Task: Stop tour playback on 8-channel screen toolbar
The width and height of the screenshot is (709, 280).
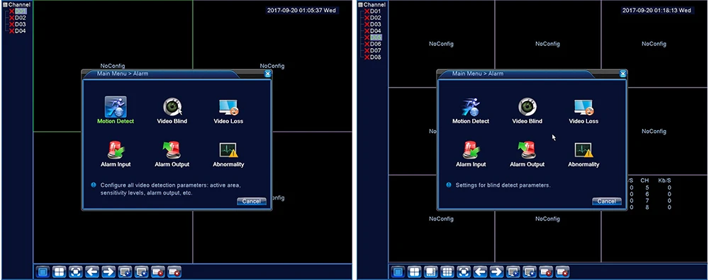Action: click(530, 272)
